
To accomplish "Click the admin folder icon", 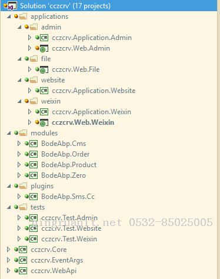I will pos(34,27).
